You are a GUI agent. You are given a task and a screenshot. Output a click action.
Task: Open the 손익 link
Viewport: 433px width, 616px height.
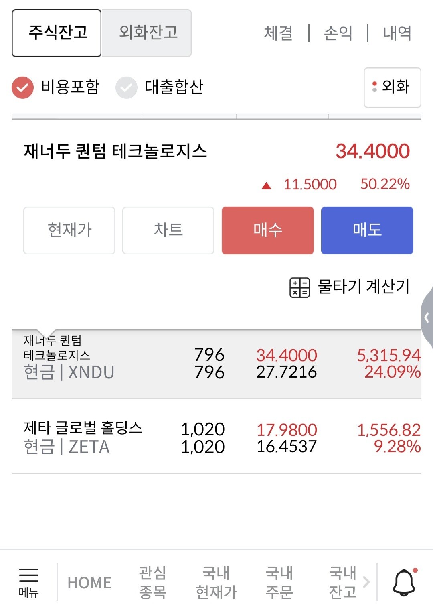coord(338,33)
